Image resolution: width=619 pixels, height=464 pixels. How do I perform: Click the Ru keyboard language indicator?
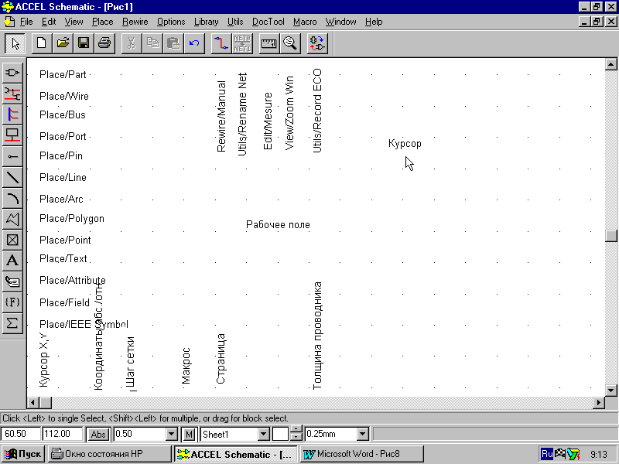coord(547,454)
